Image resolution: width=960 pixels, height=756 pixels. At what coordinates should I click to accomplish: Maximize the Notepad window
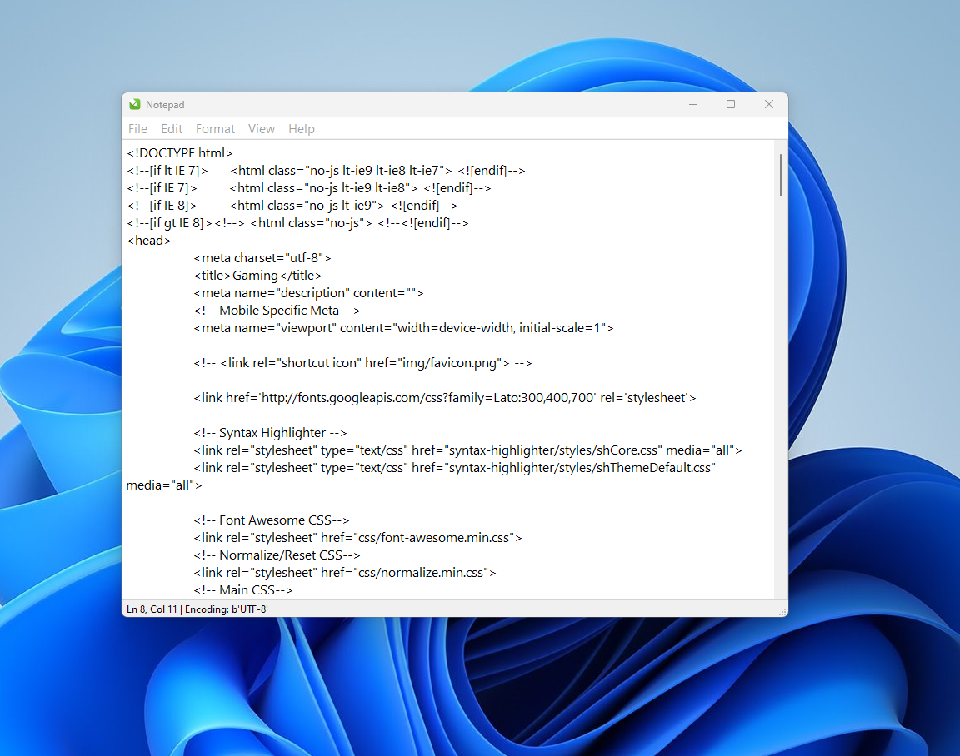pyautogui.click(x=731, y=104)
